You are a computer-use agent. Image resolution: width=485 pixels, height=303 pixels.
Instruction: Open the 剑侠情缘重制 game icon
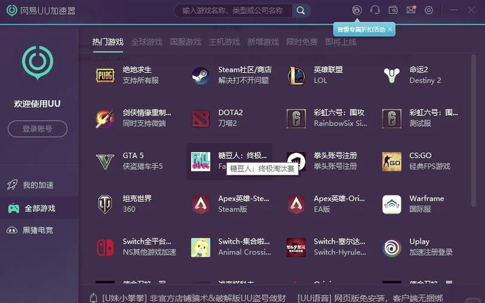105,118
